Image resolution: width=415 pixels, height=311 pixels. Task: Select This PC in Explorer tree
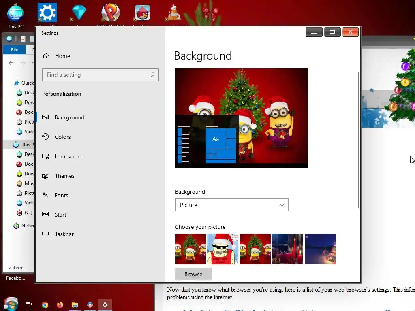click(x=23, y=145)
